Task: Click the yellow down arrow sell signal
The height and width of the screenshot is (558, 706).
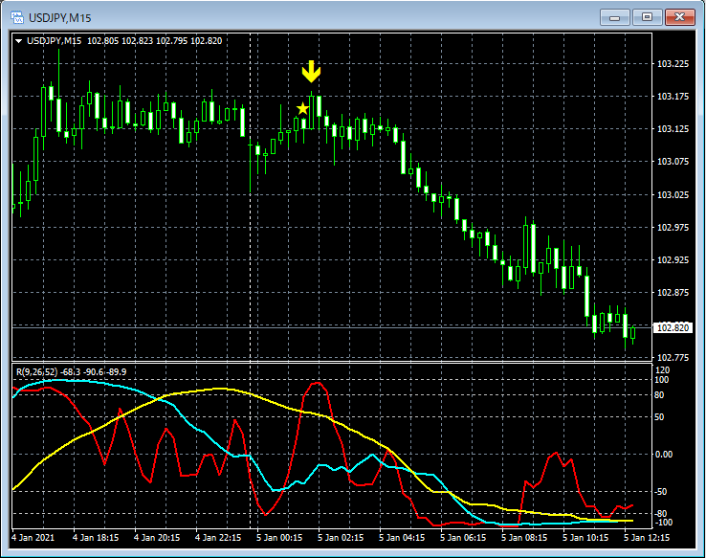Action: (311, 72)
